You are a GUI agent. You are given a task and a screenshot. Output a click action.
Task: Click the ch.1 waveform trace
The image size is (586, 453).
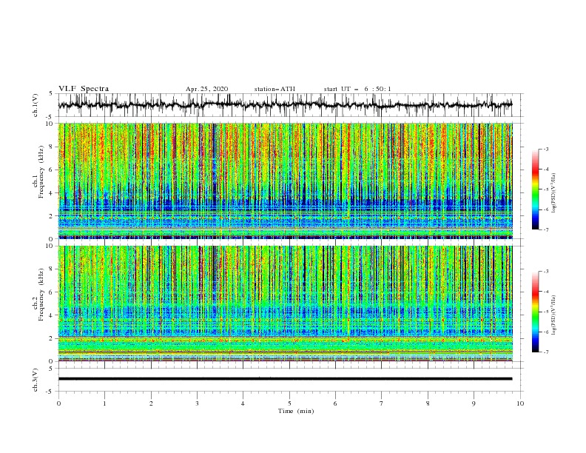285,105
